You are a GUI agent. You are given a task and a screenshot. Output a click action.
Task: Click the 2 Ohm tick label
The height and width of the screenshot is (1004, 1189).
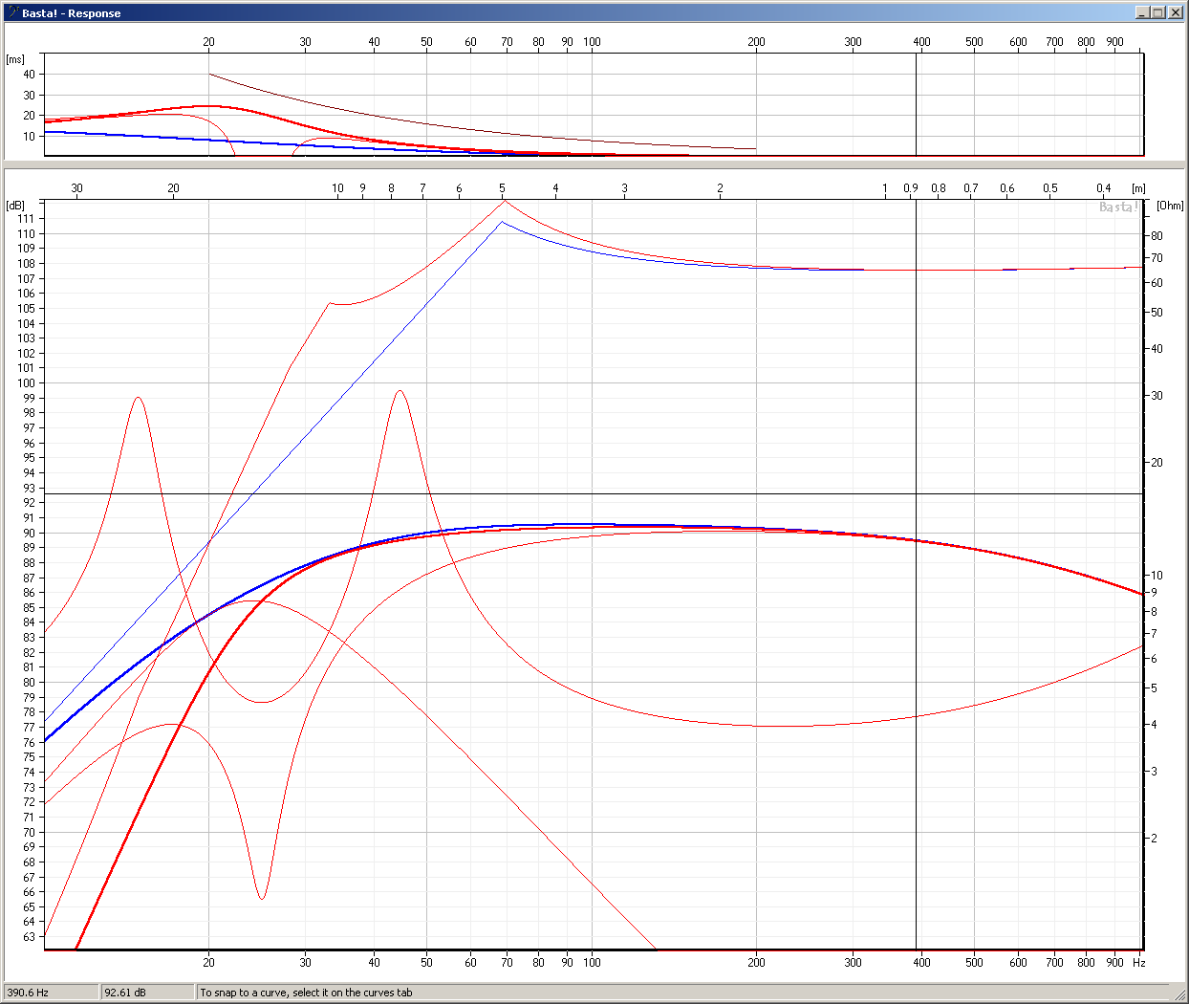pyautogui.click(x=1154, y=839)
